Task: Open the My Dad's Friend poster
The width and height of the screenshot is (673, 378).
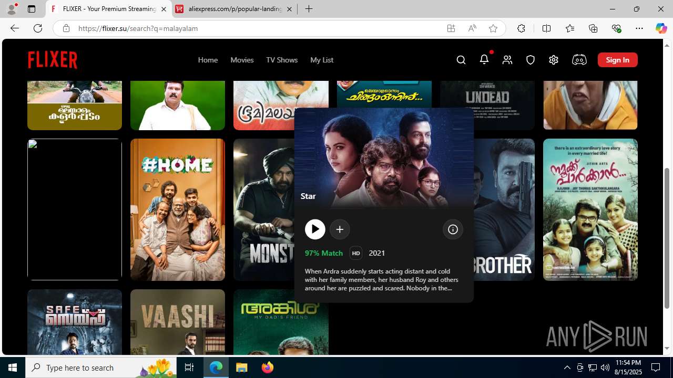Action: tap(281, 322)
